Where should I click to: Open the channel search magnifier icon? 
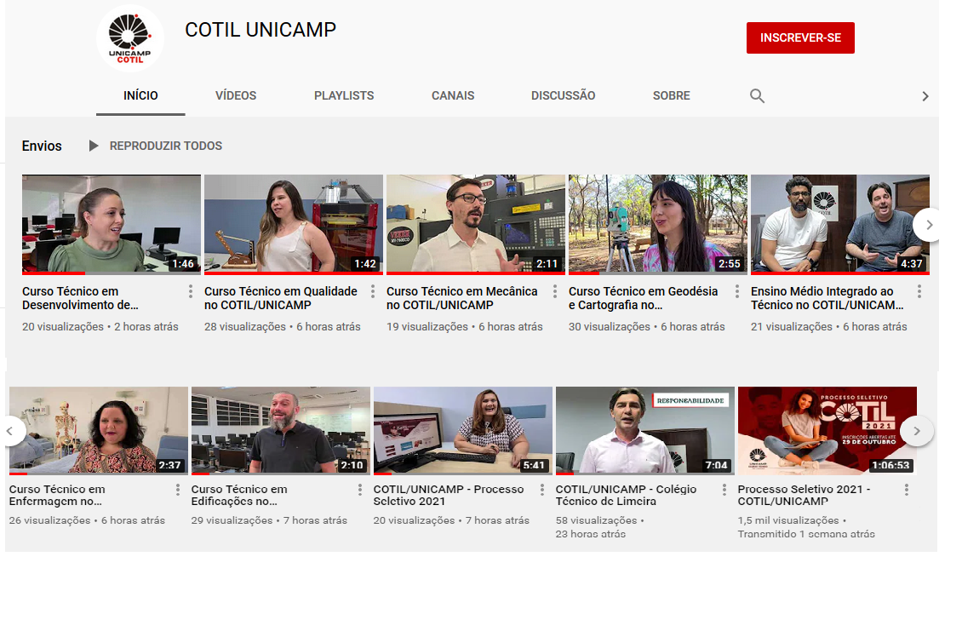click(x=757, y=95)
